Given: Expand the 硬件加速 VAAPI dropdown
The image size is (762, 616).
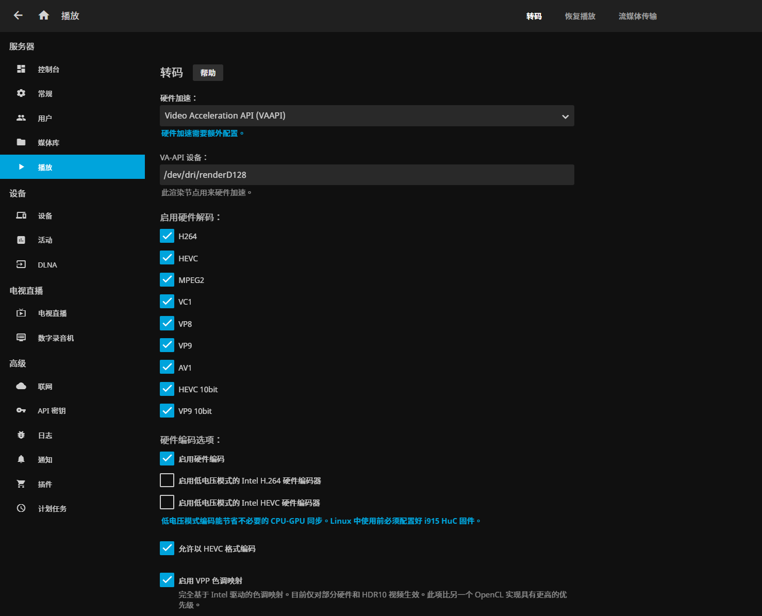Looking at the screenshot, I should (x=367, y=116).
